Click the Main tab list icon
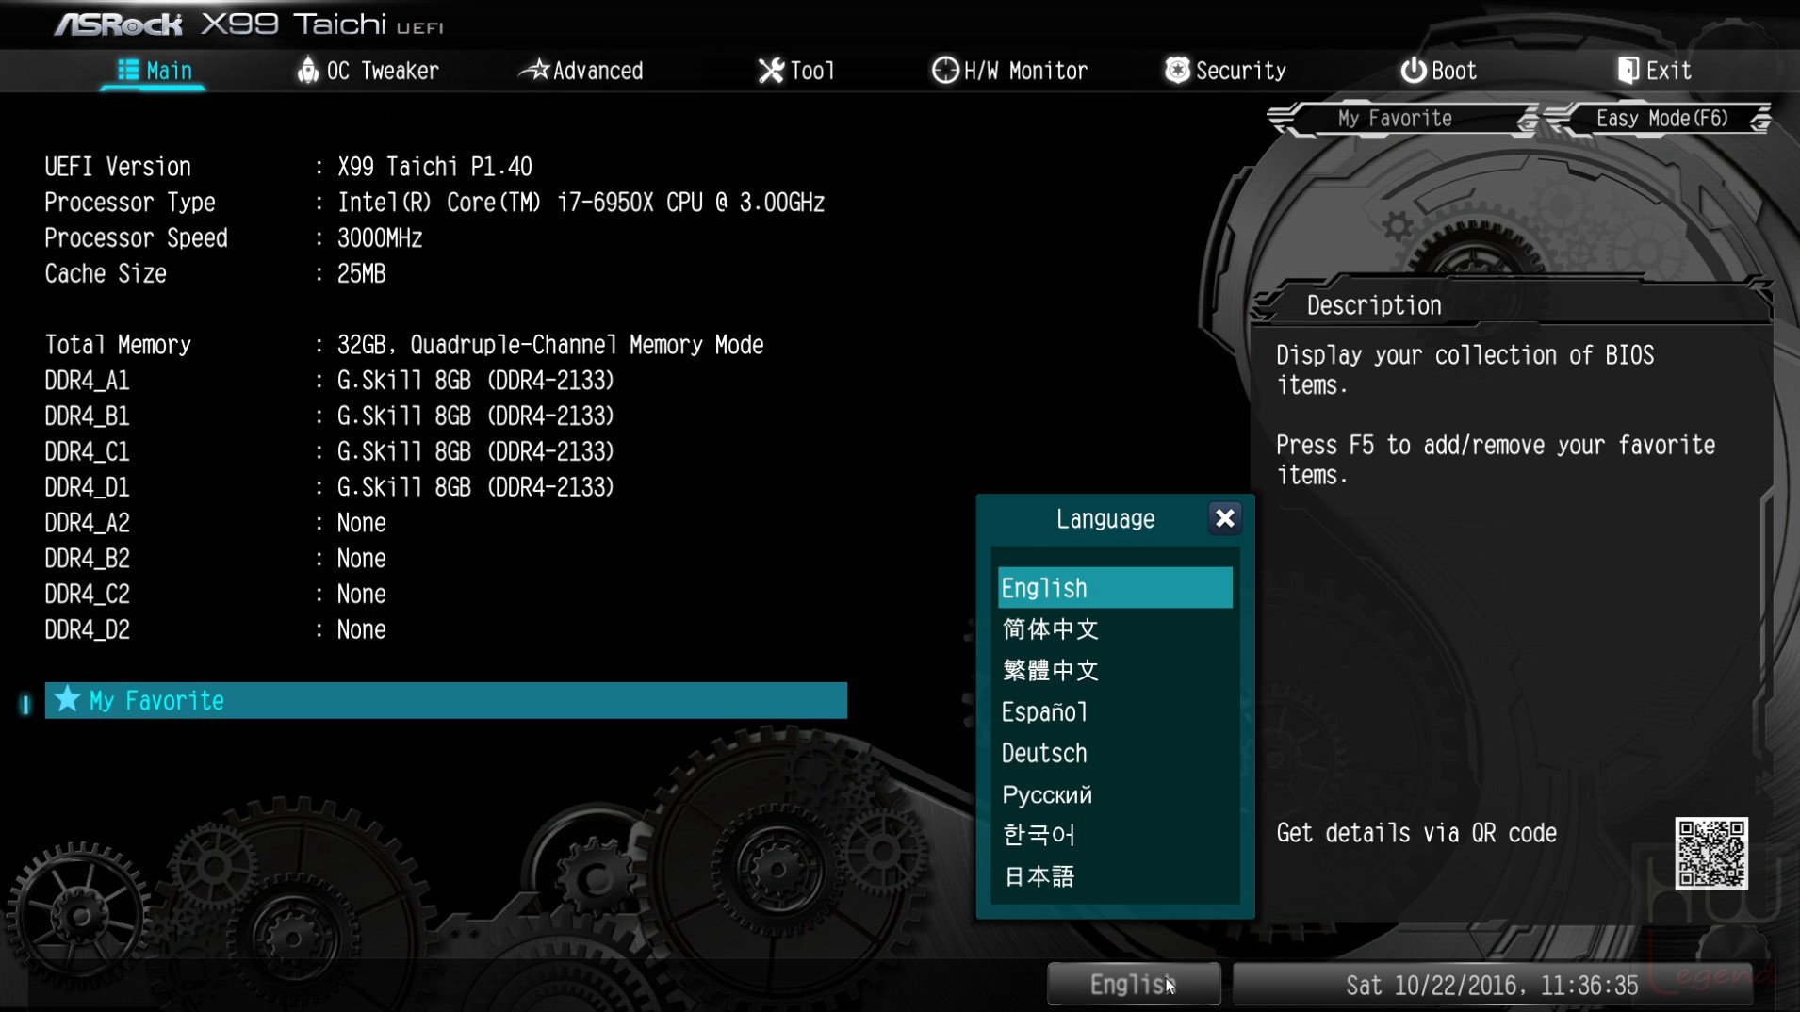 pos(128,71)
